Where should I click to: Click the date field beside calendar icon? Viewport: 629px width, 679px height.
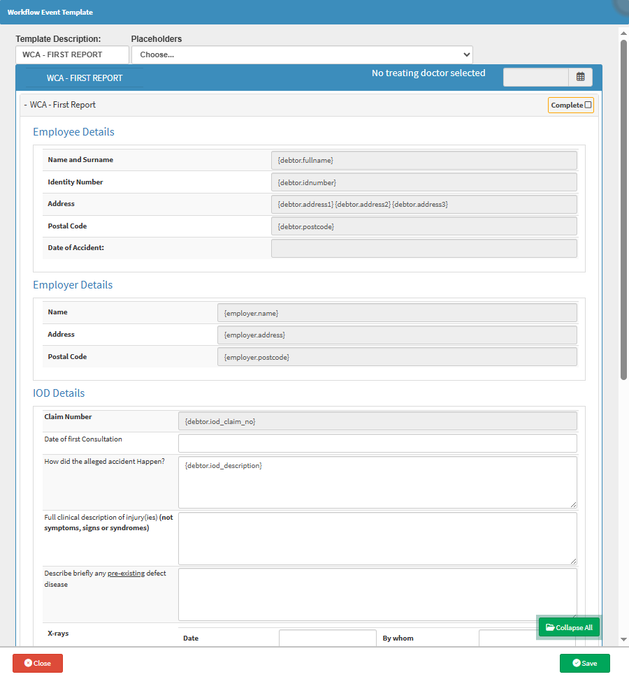536,77
